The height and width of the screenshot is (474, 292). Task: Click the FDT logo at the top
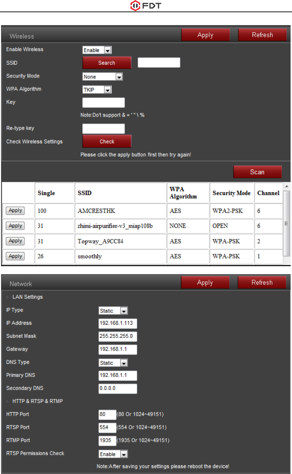[146, 5]
